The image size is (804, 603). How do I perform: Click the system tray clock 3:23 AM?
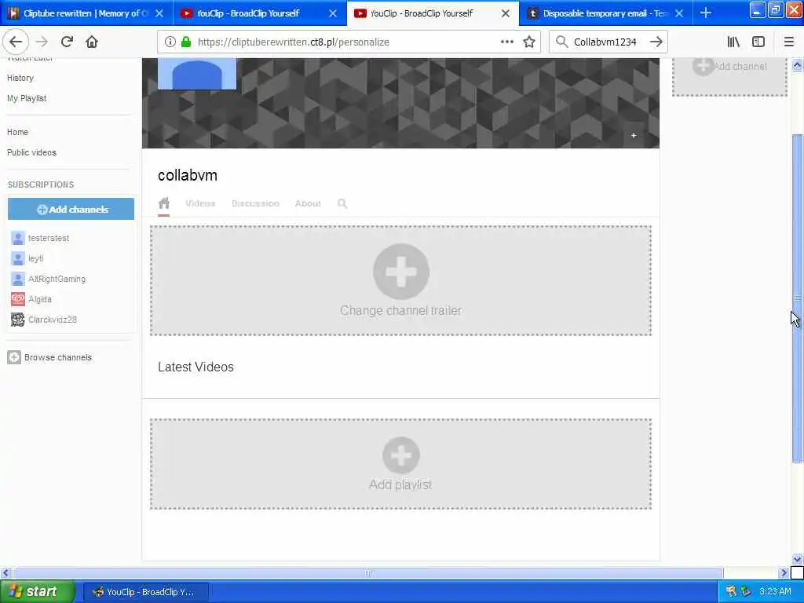coord(775,592)
